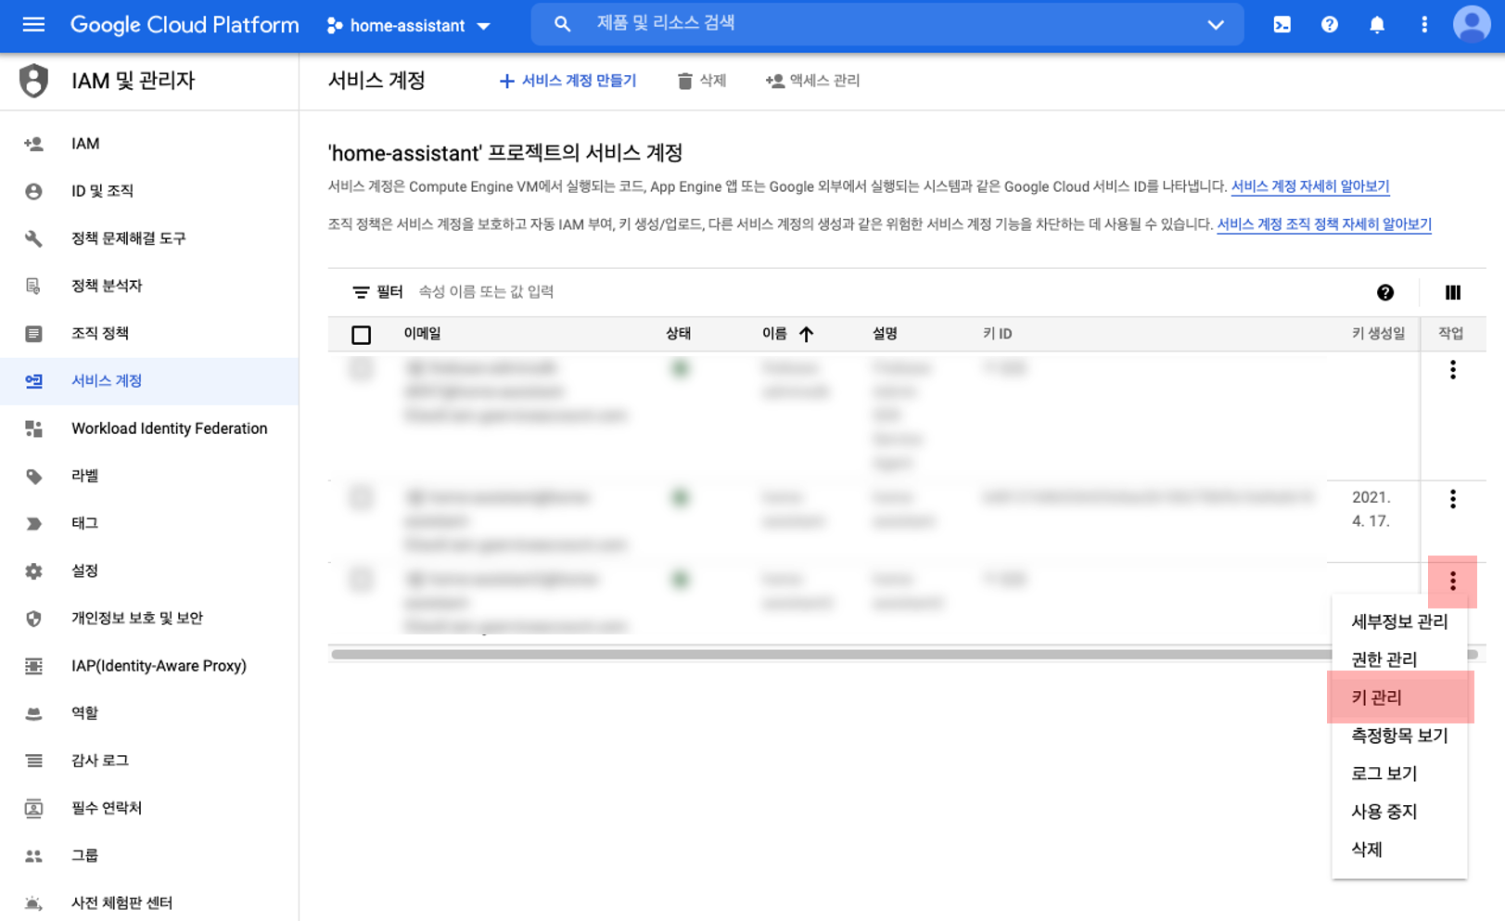
Task: Toggle the checkbox of the row with key date 2021. 4. 17.
Action: click(x=362, y=498)
